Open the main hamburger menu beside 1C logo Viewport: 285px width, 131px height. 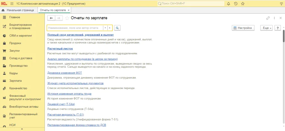pyautogui.click(x=12, y=3)
